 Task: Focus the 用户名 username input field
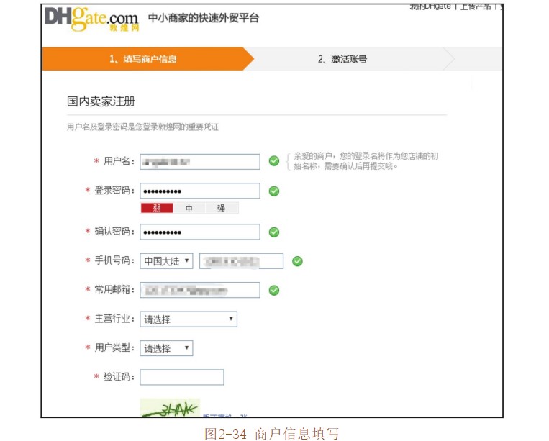(199, 161)
